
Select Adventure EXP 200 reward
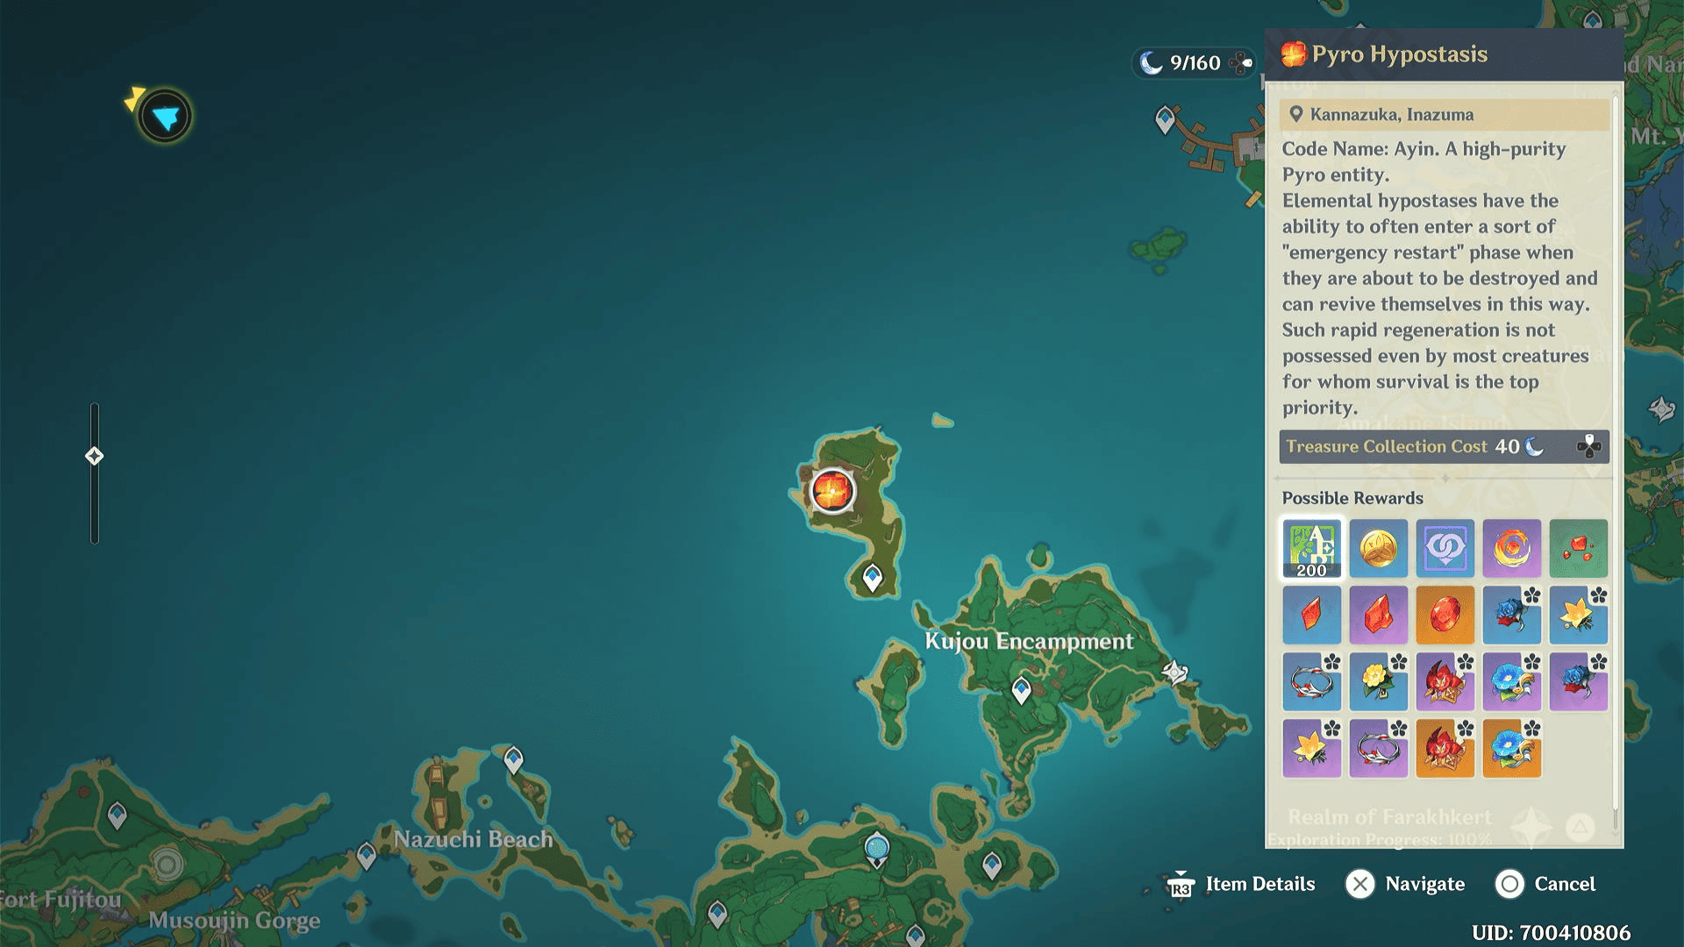tap(1312, 549)
